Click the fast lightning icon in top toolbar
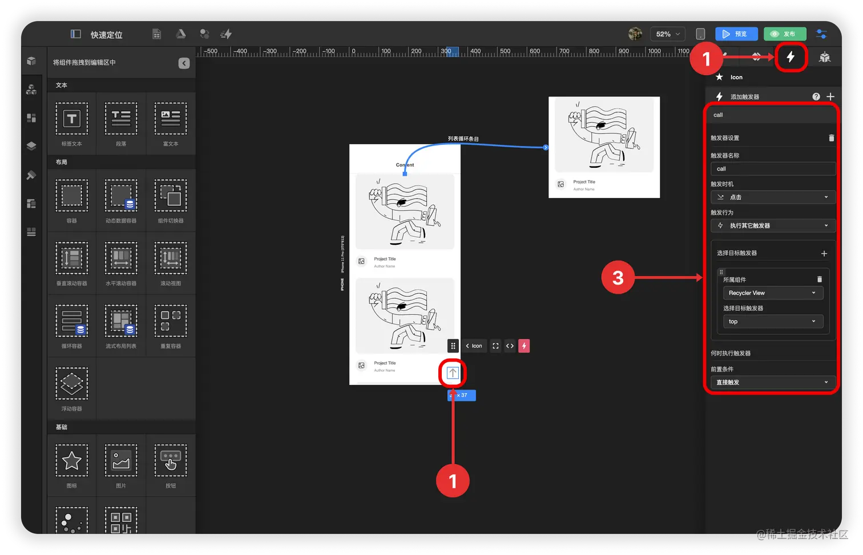Viewport: 863px width, 555px height. [226, 34]
